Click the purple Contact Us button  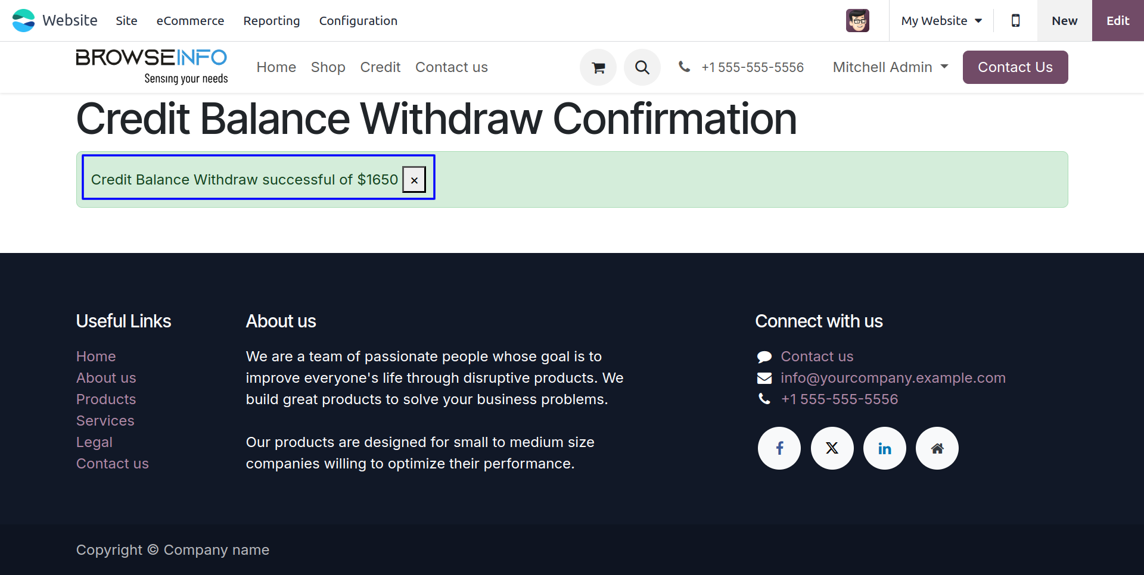[x=1015, y=67]
